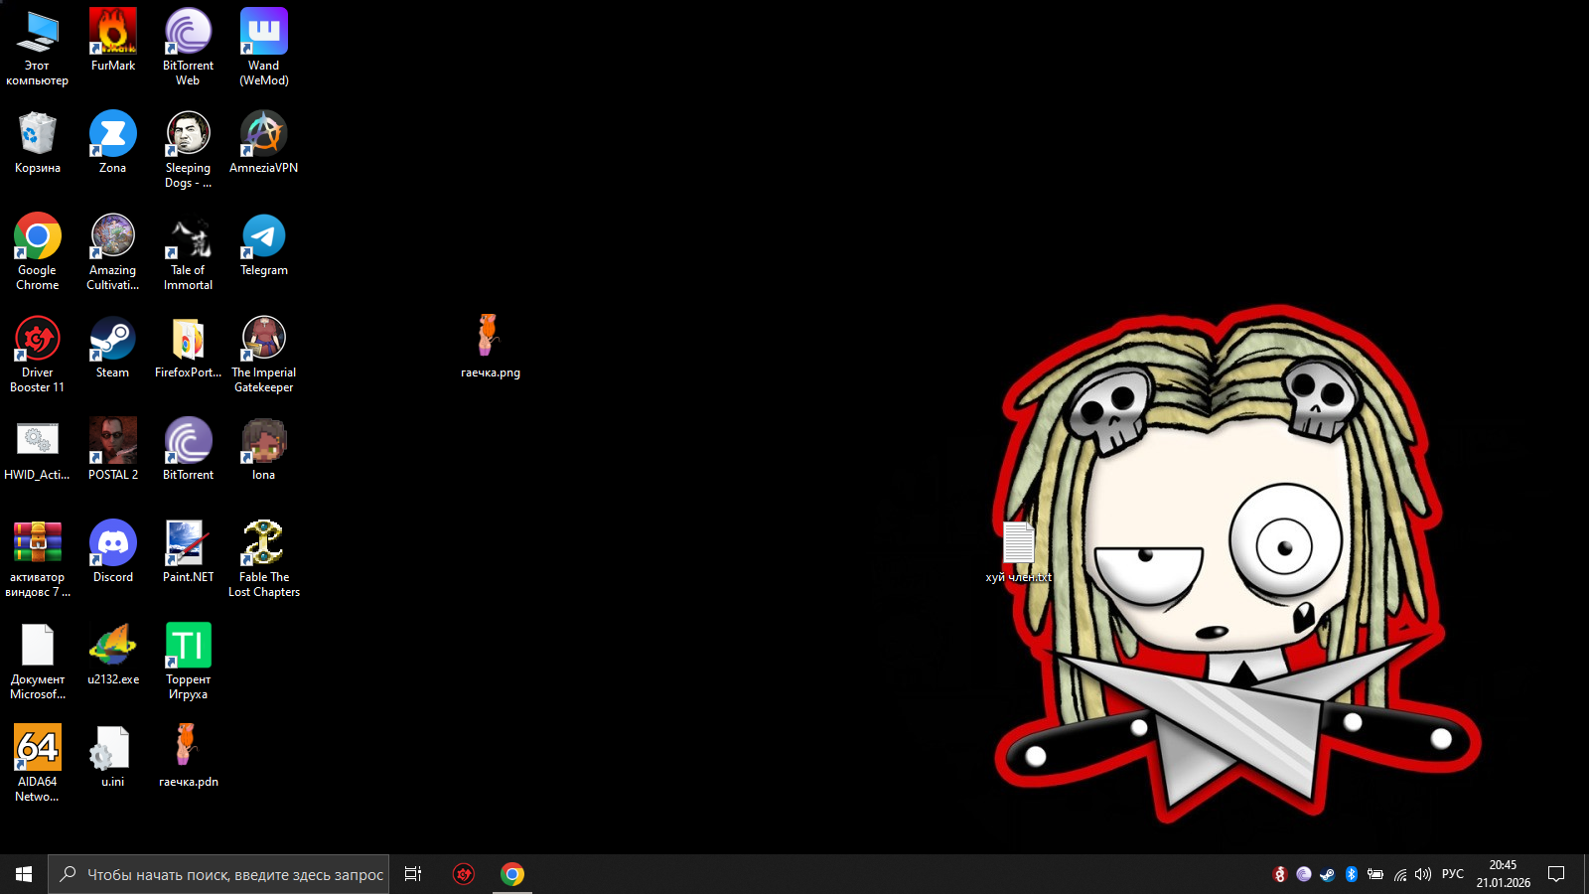
Task: Select the Amazing Cultivation desktop shortcut
Action: pos(113,251)
